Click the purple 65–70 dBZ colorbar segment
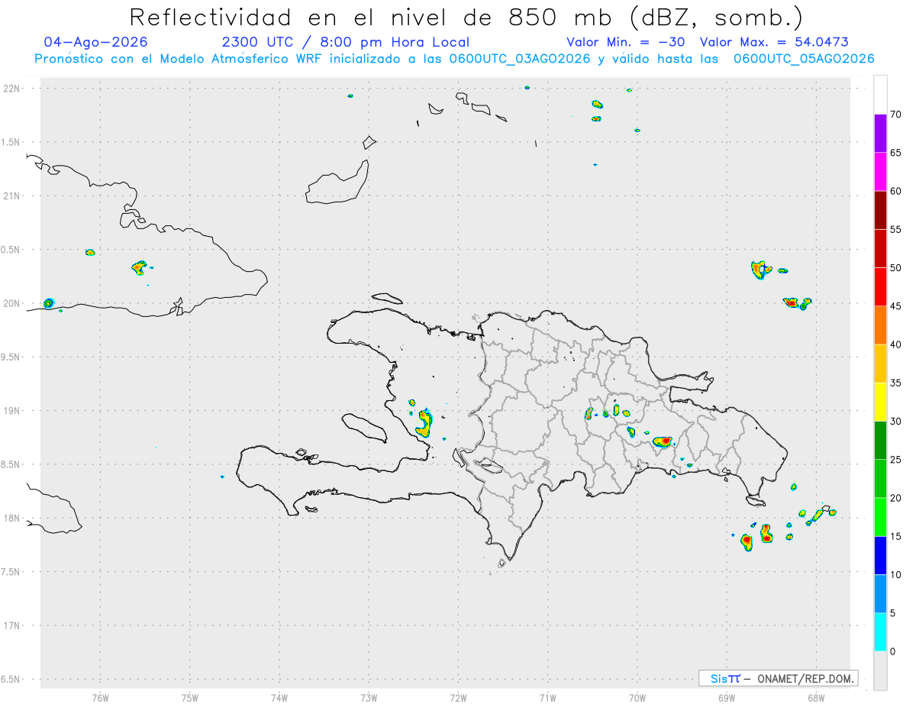This screenshot has height=708, width=916. 880,134
